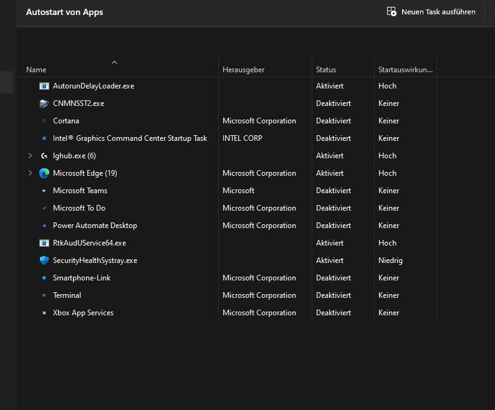495x410 pixels.
Task: Sort by the Startauswirkungen column header
Action: point(405,70)
